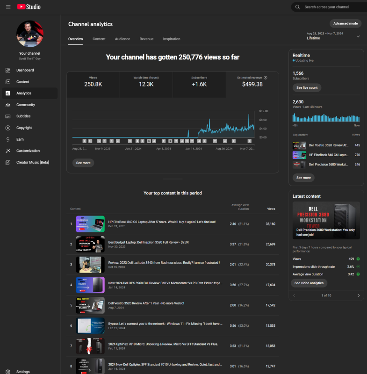The width and height of the screenshot is (367, 374).
Task: Click the search magnifier icon
Action: (297, 7)
